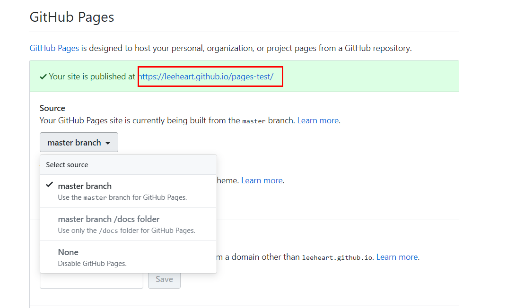Click the GitHub Pages heading
The width and height of the screenshot is (524, 308).
(x=72, y=17)
